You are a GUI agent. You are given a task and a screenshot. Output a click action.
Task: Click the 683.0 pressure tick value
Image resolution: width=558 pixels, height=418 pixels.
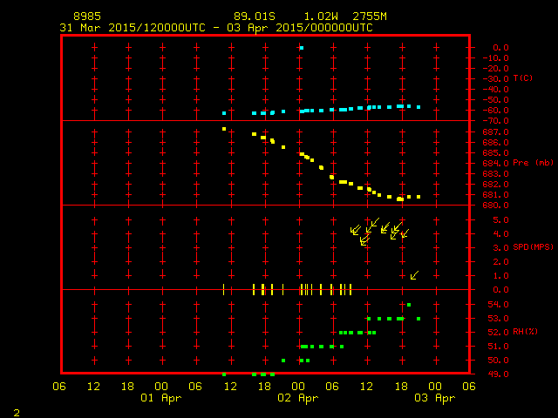pyautogui.click(x=495, y=174)
